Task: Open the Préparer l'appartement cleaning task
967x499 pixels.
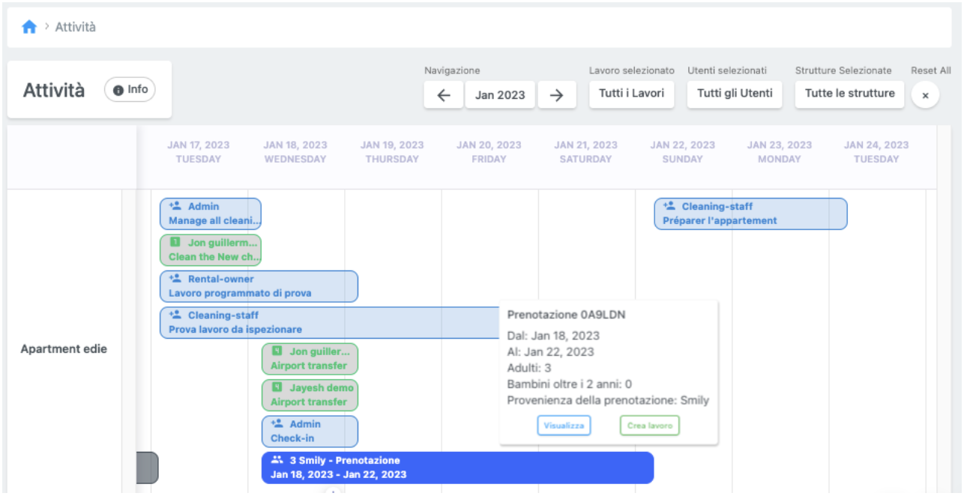Action: pyautogui.click(x=750, y=214)
